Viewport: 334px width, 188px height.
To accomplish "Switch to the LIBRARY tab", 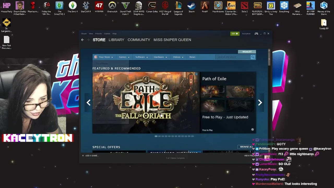I will [x=116, y=40].
